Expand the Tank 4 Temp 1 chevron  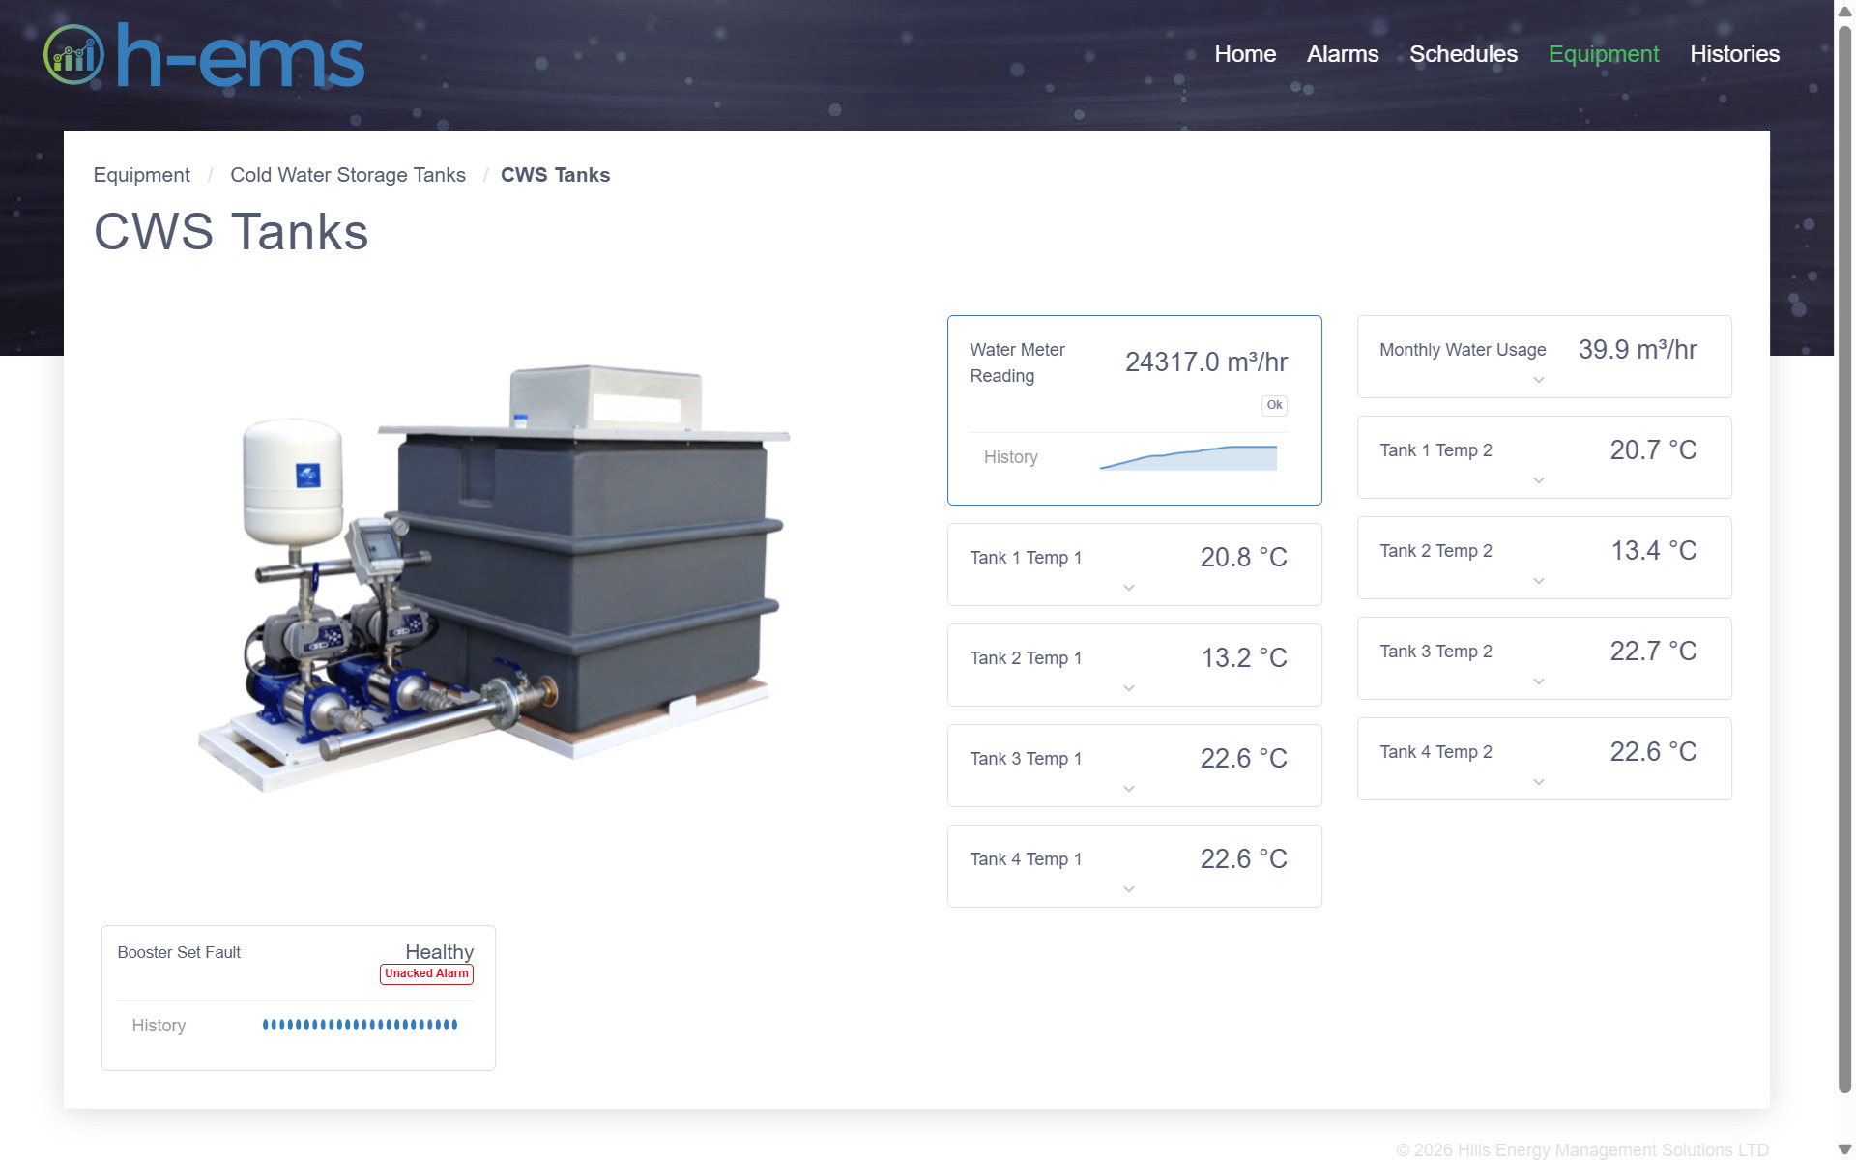point(1128,889)
